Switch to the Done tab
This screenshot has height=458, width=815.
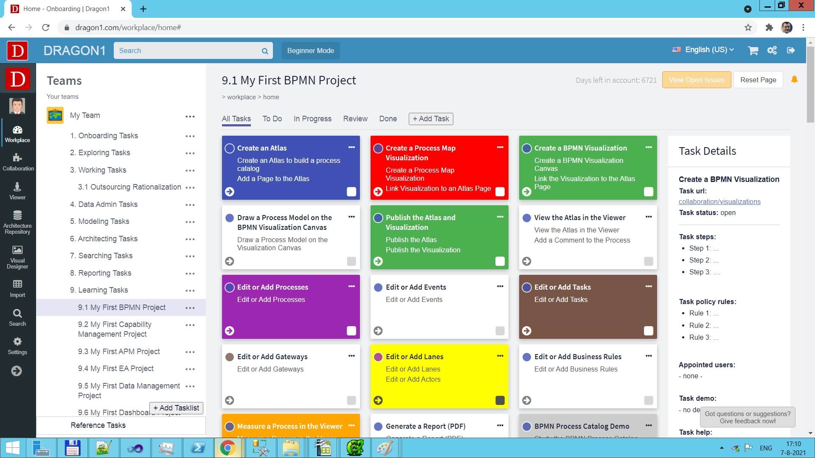click(x=388, y=119)
